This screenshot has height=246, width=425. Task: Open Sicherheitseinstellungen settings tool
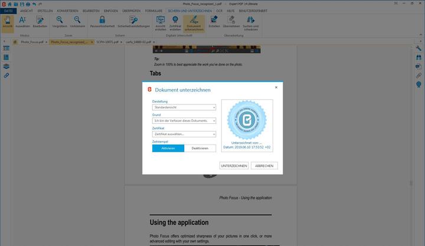[x=133, y=22]
